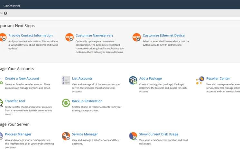Viewport: 240px width, 161px height.
Task: Click the Customize Nameservers WHM gear icon
Action: (69, 37)
